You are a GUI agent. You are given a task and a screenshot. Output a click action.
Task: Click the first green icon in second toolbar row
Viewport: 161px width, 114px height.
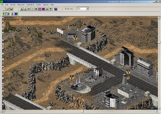[x=4, y=14]
